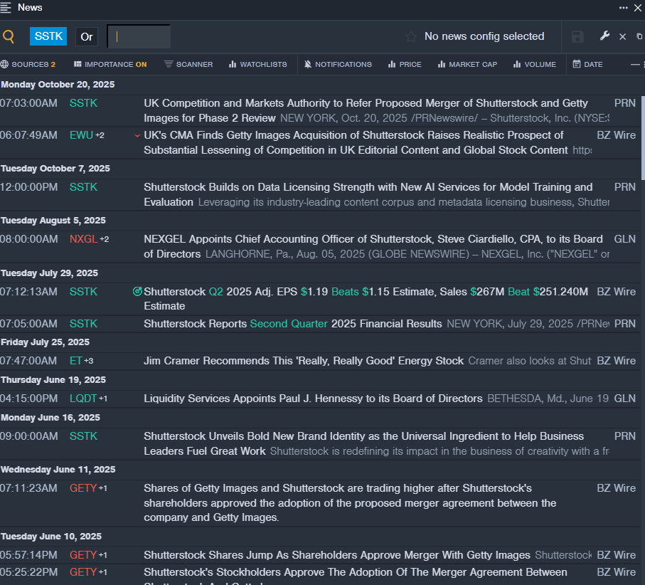Open the Watchlists filter

(257, 64)
